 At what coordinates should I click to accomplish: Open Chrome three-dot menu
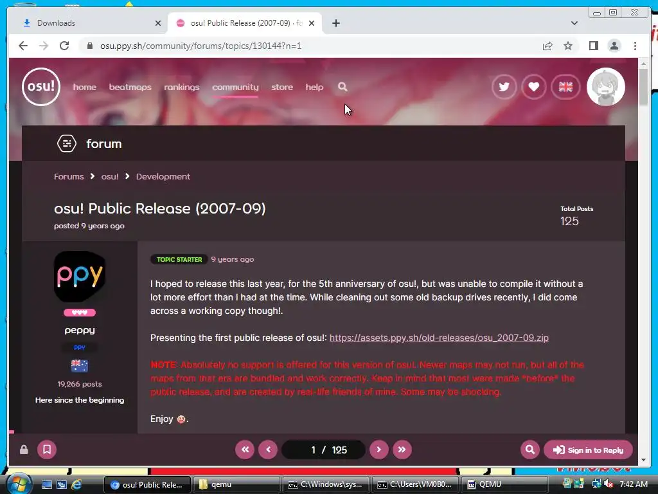click(635, 46)
